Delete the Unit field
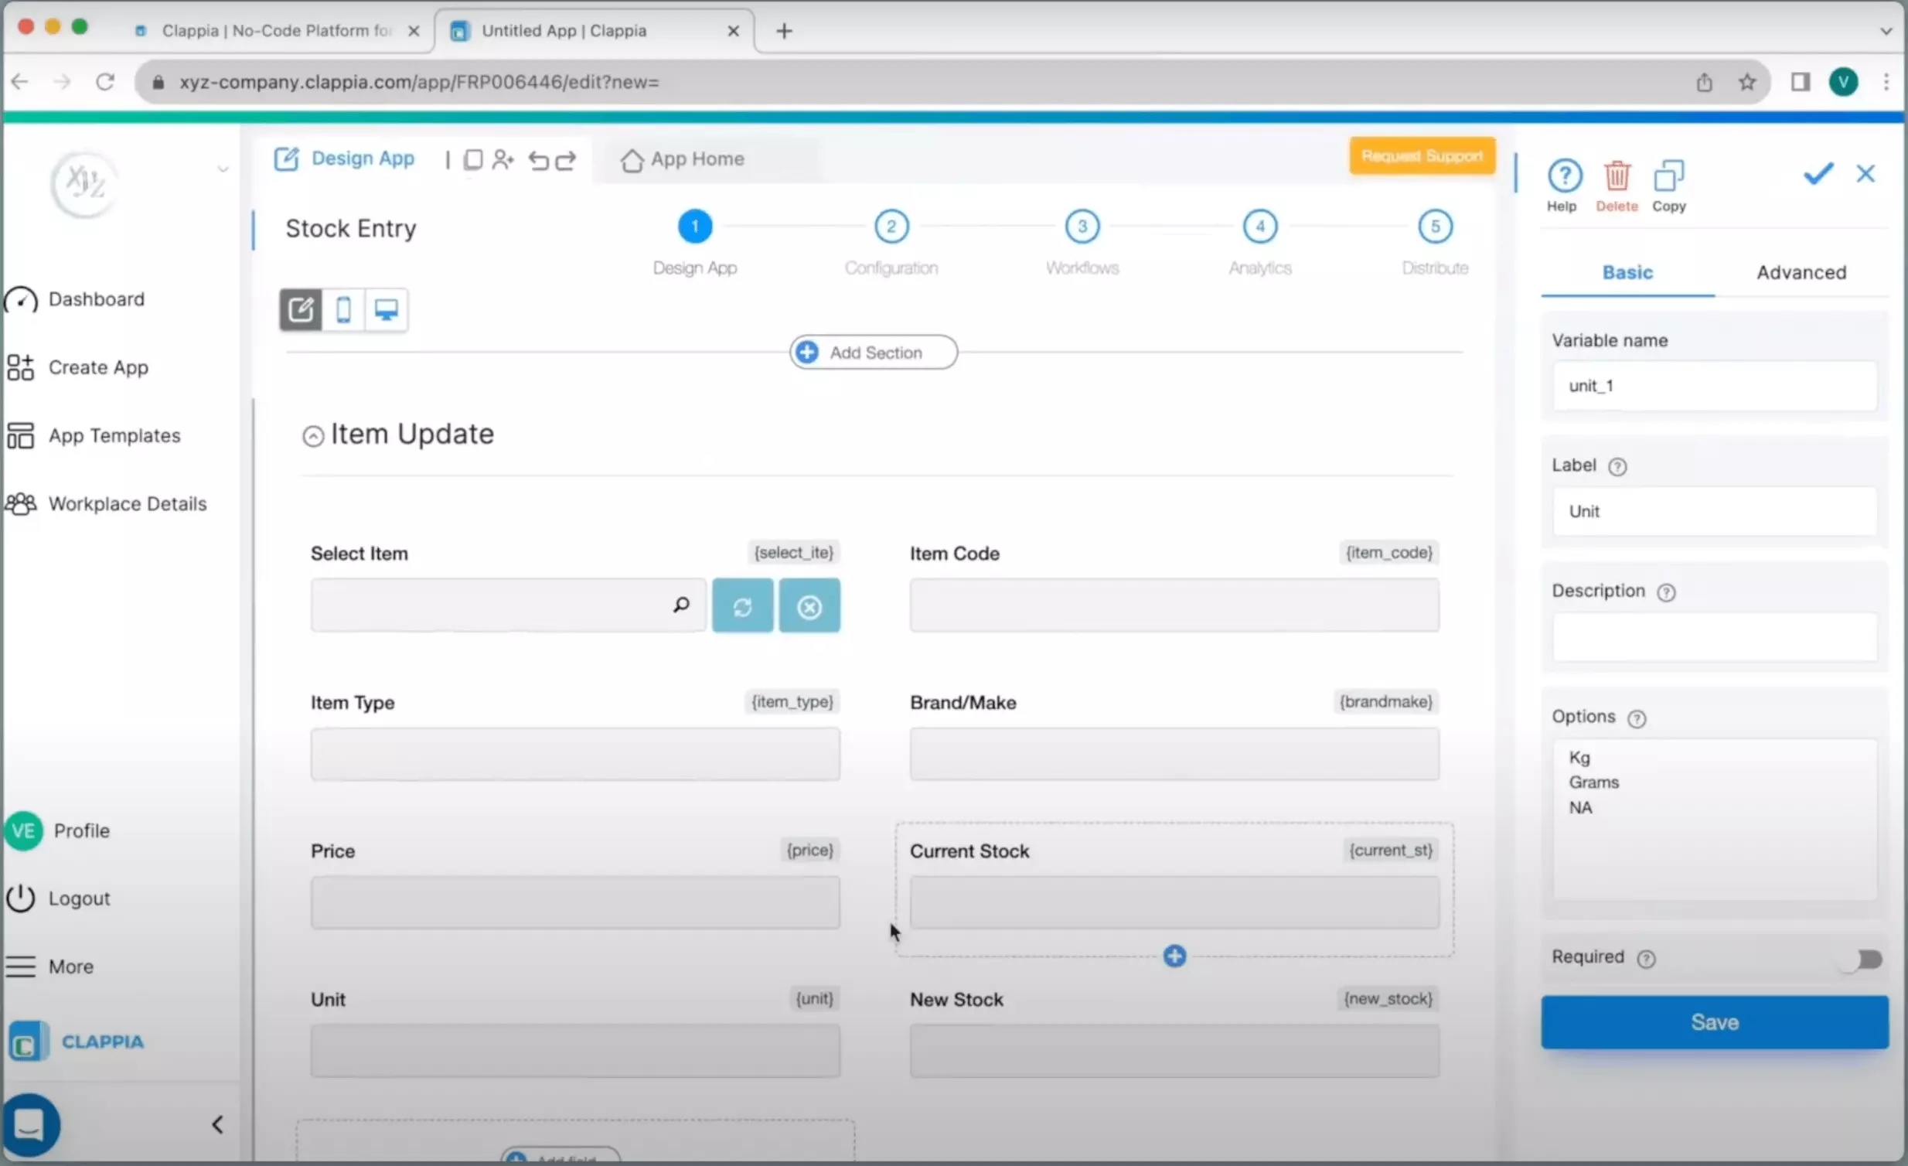Screen dimensions: 1908x1166 (x=1617, y=176)
